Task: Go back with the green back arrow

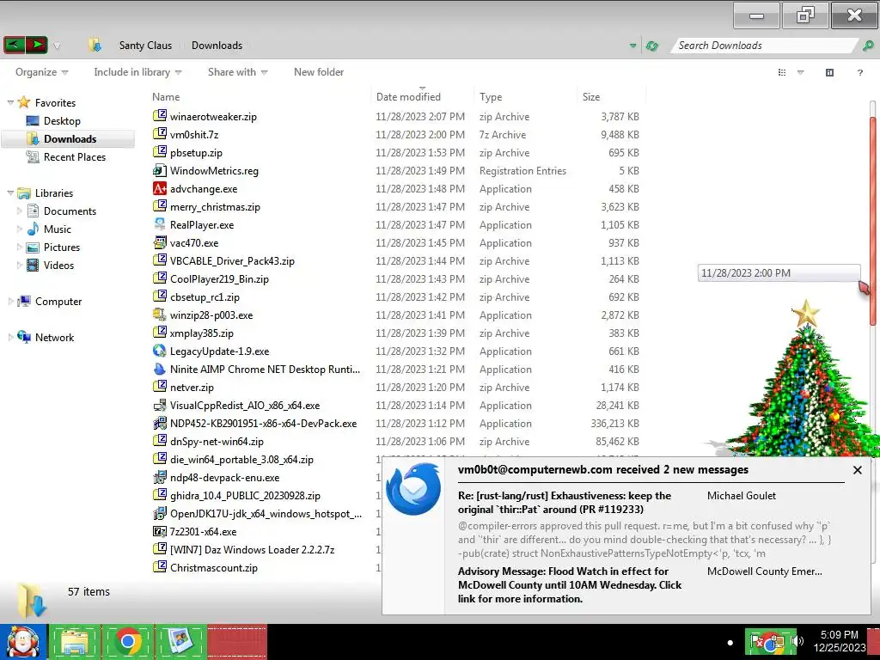Action: tap(14, 45)
